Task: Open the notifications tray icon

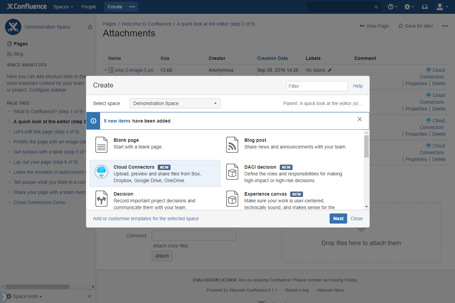Action: click(425, 7)
